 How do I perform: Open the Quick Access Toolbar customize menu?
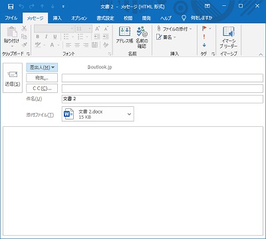[x=63, y=7]
